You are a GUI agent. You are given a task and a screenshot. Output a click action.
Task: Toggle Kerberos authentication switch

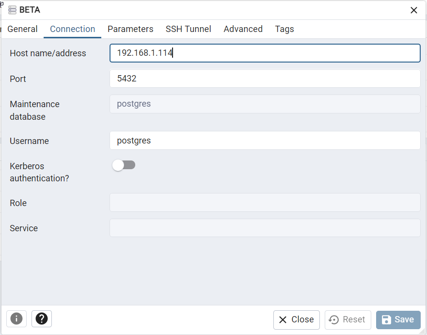(124, 165)
